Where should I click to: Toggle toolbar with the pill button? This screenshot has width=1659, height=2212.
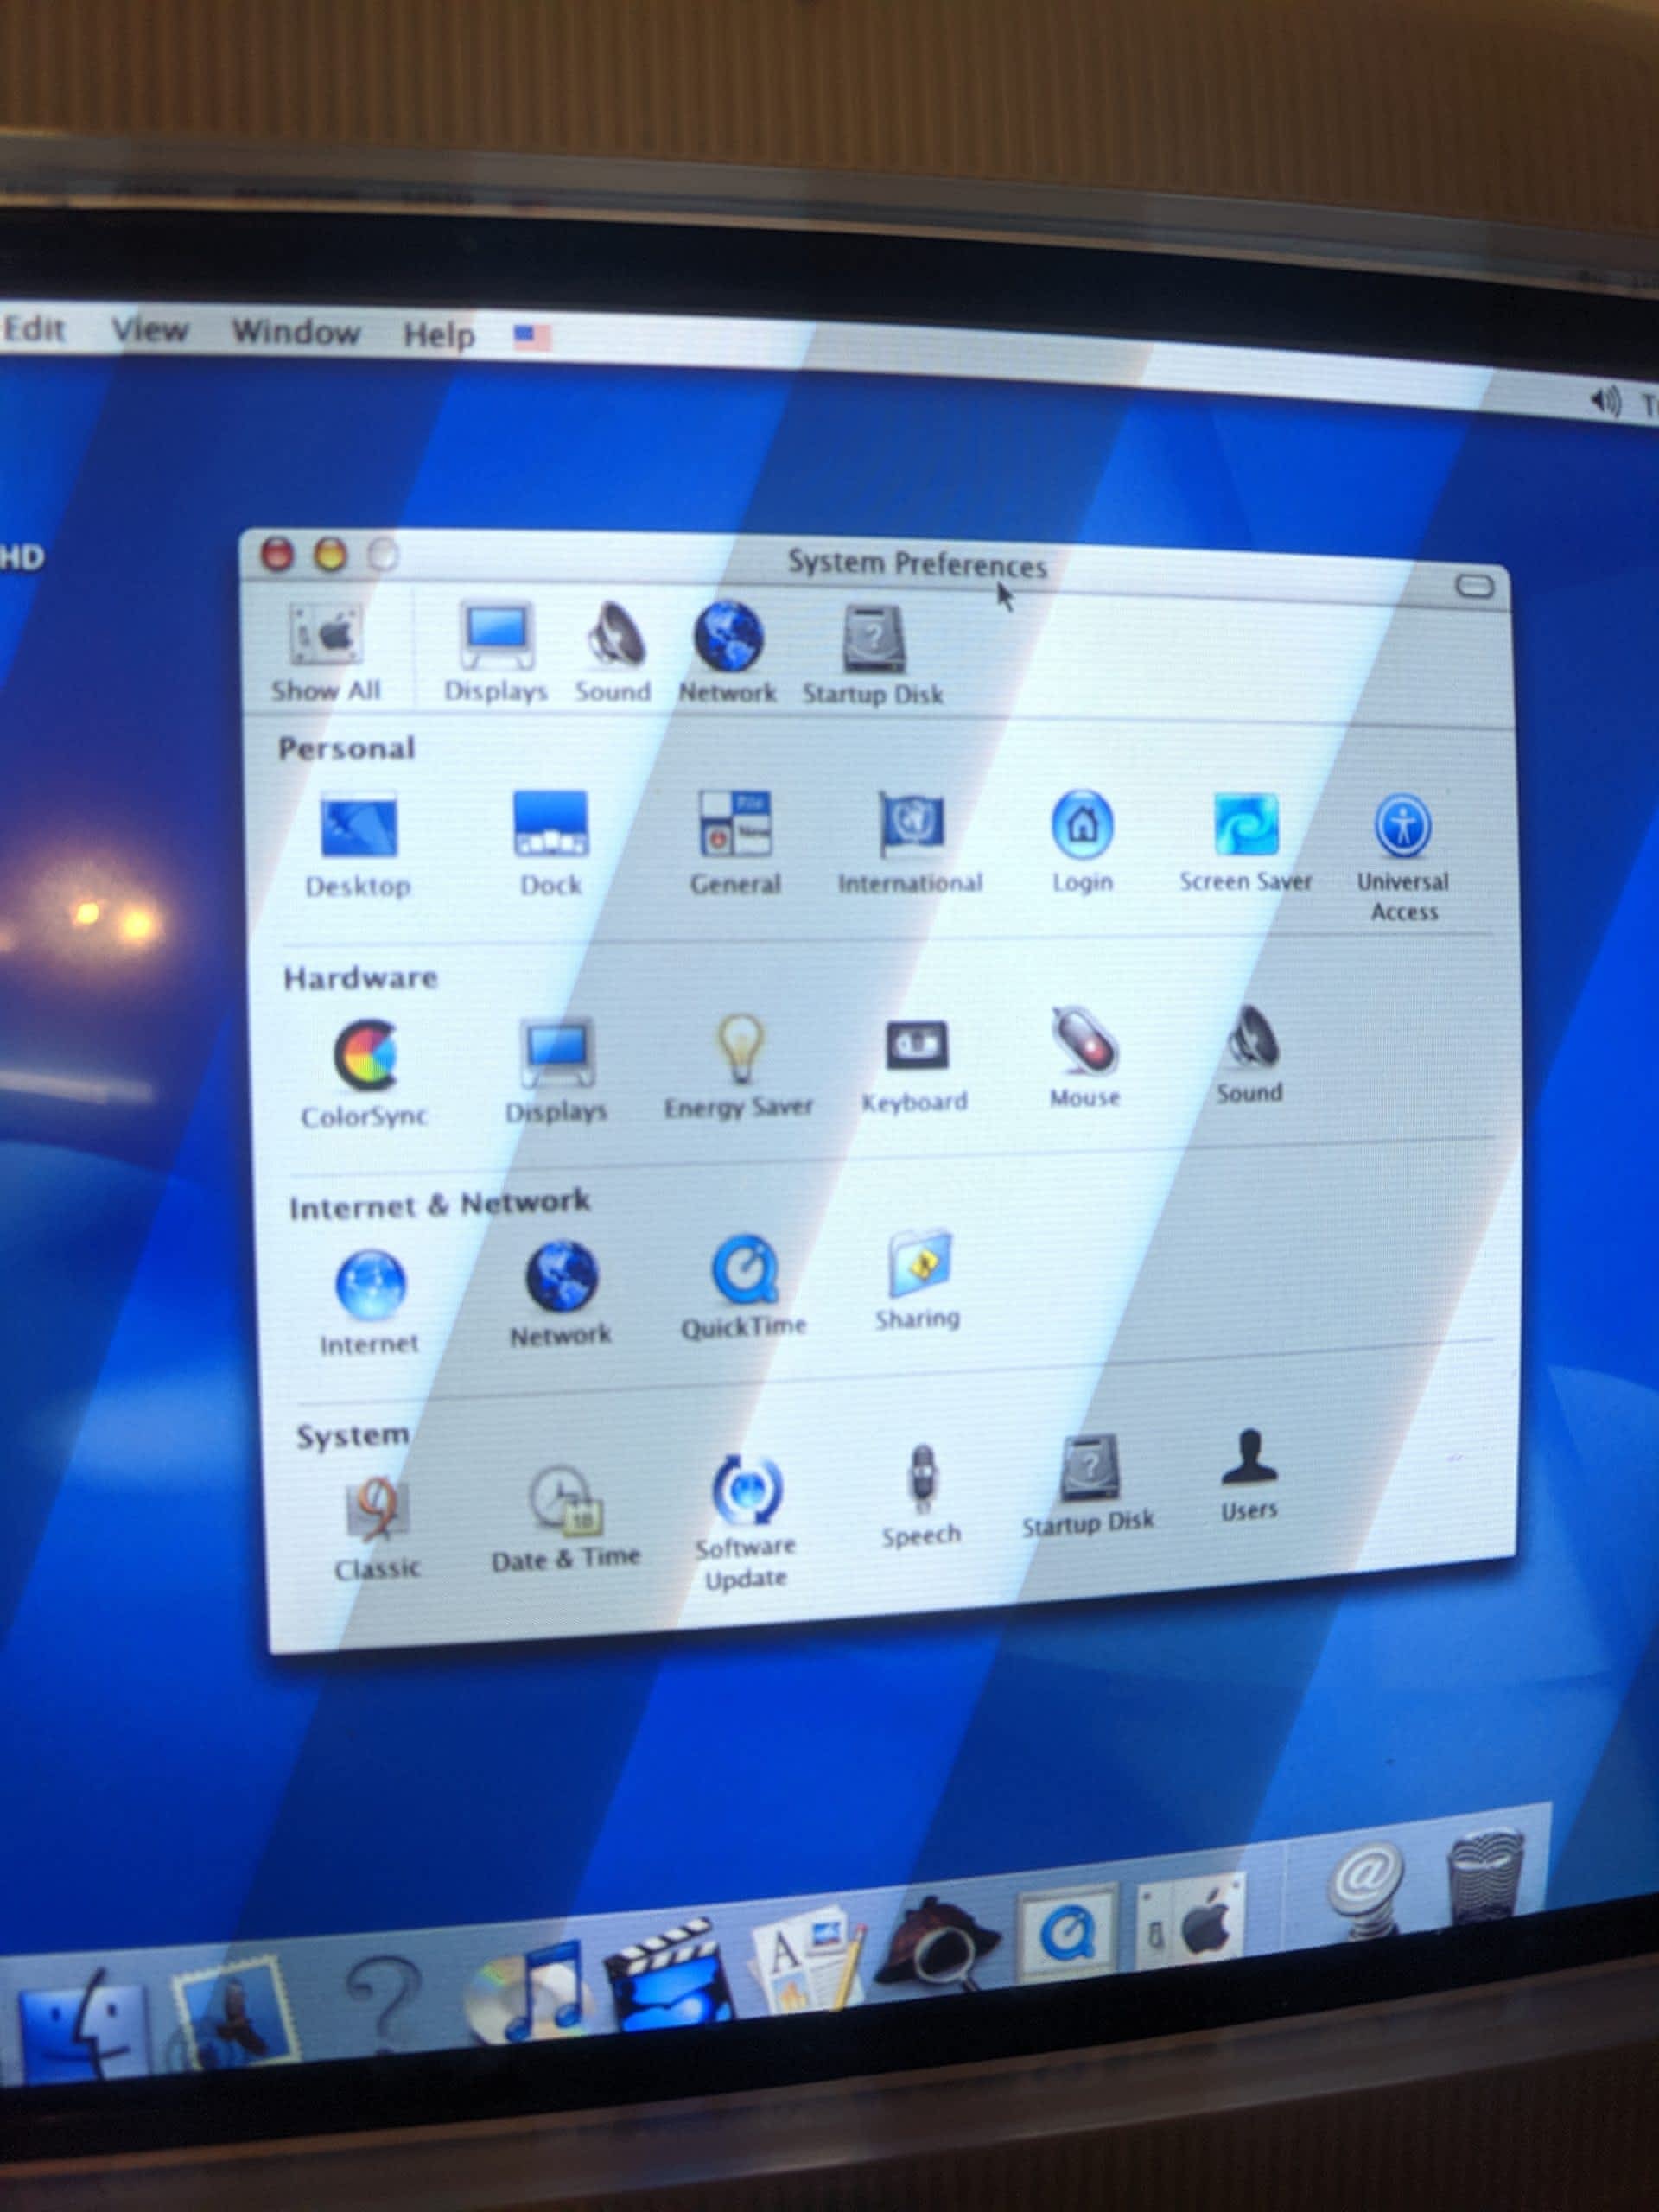click(x=1473, y=586)
